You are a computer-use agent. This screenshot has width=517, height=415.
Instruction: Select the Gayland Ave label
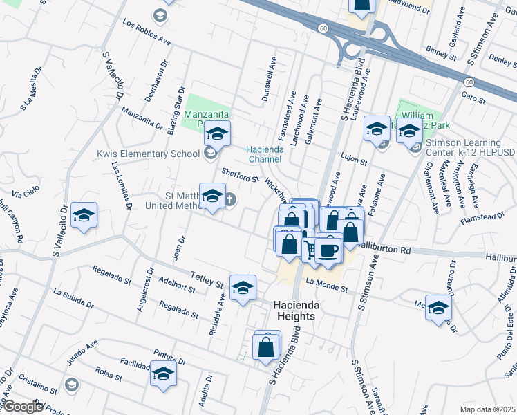coord(458,27)
